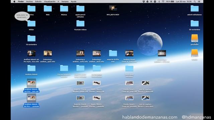The image size is (214, 120).
Task: Select the 19 noviembre folder
Action: 31,39
